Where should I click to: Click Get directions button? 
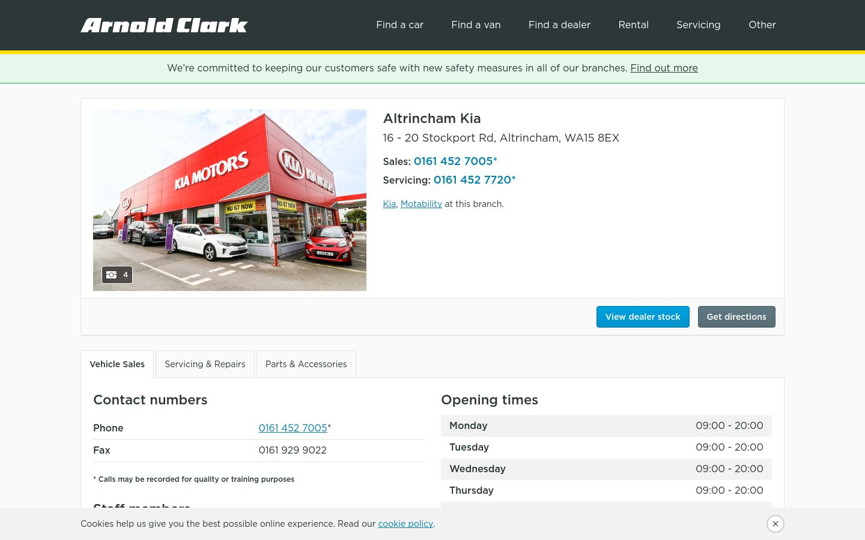pyautogui.click(x=736, y=317)
